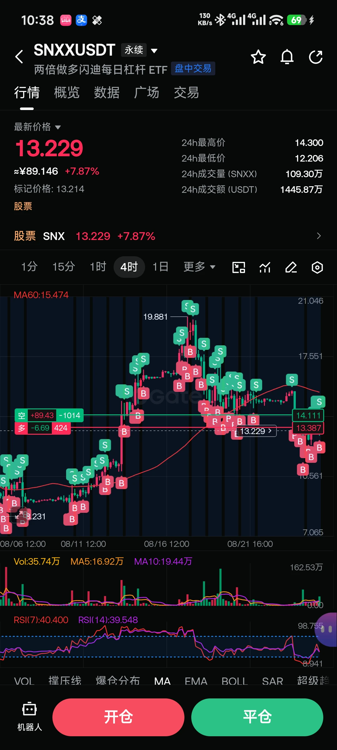Toggle BOLL indicator
Screen dimensions: 337x750
(235, 681)
